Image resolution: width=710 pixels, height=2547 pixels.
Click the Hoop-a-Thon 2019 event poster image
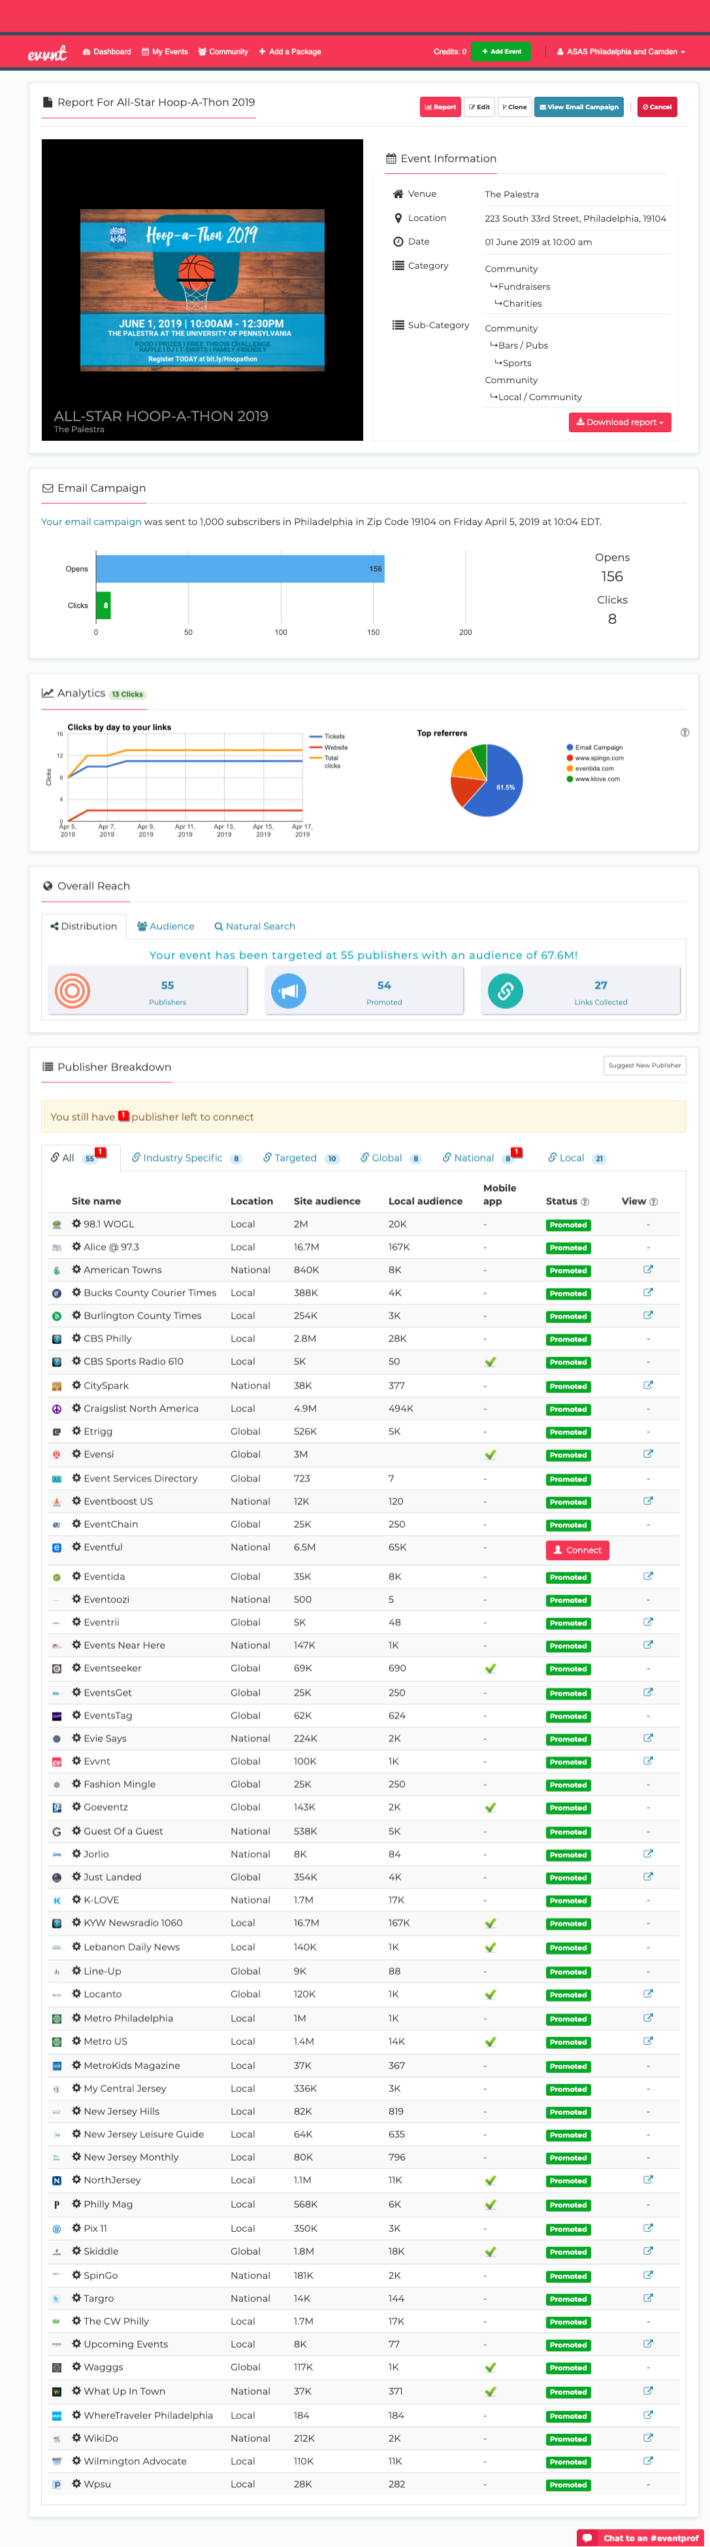point(202,290)
